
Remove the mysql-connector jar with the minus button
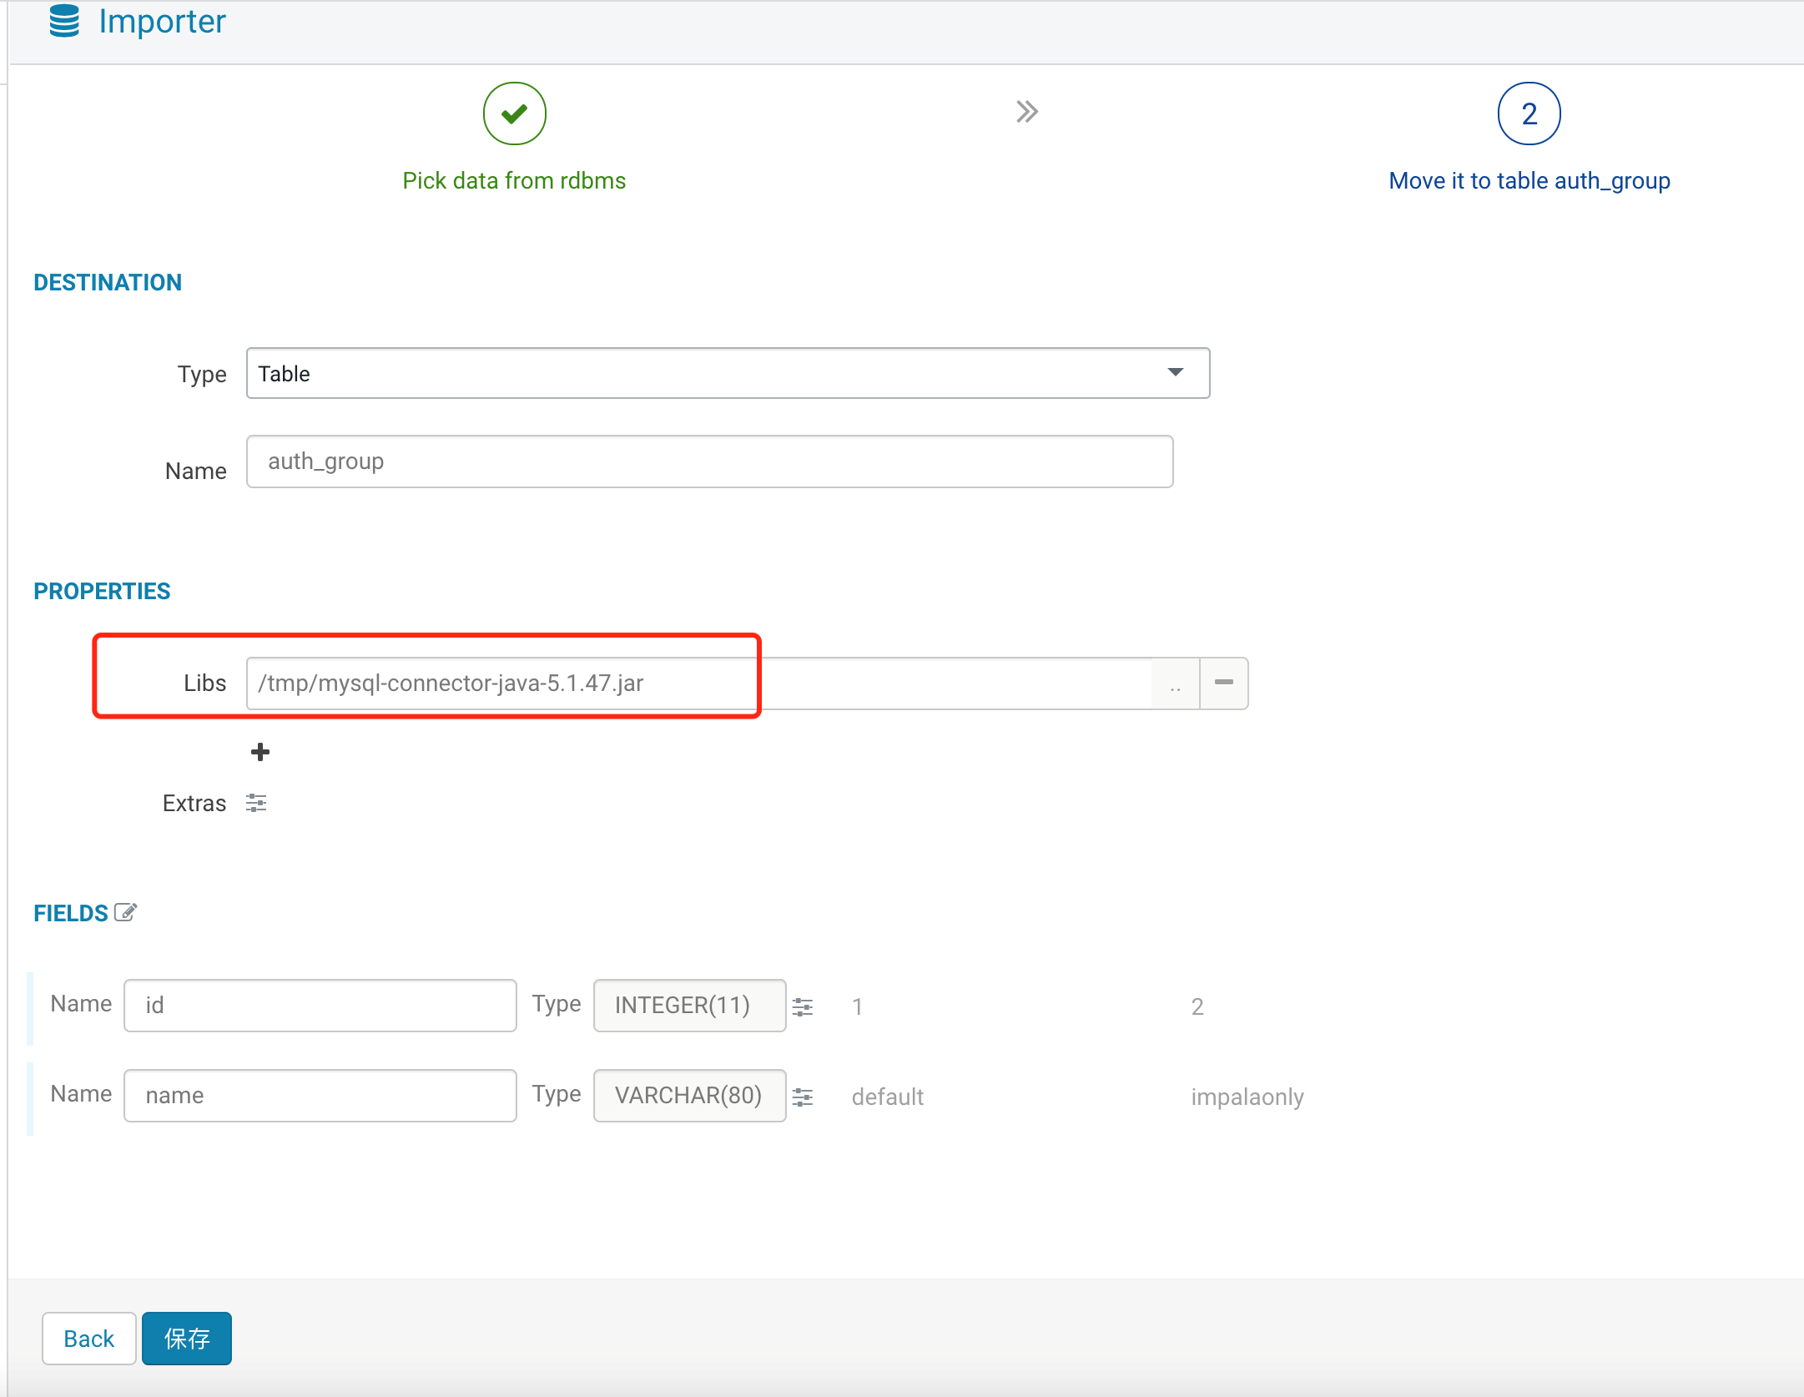[x=1223, y=683]
